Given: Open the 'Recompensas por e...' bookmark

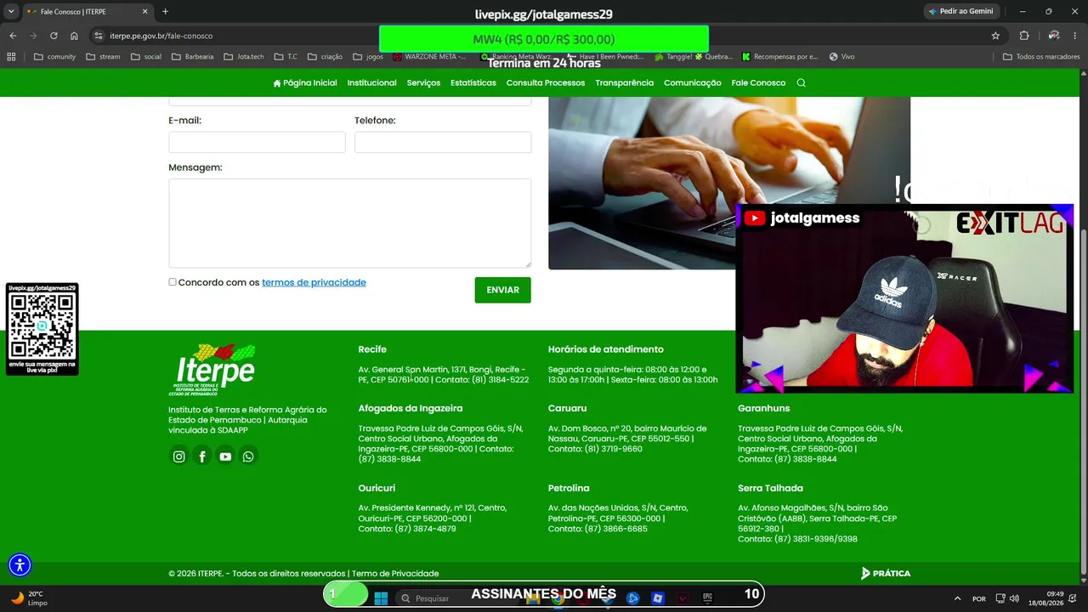Looking at the screenshot, I should coord(779,57).
